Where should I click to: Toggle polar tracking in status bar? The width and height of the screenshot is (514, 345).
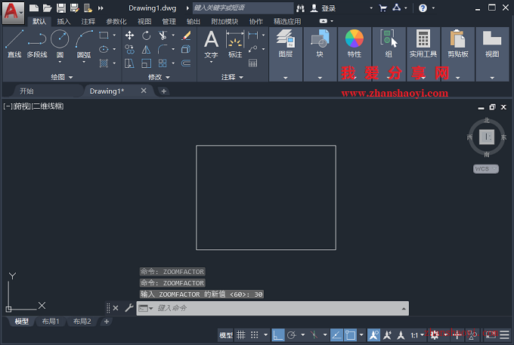click(292, 335)
